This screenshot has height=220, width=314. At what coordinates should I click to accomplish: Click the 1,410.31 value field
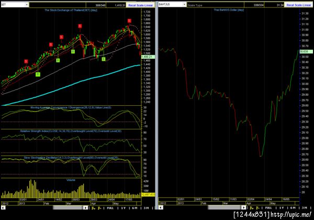pyautogui.click(x=116, y=5)
